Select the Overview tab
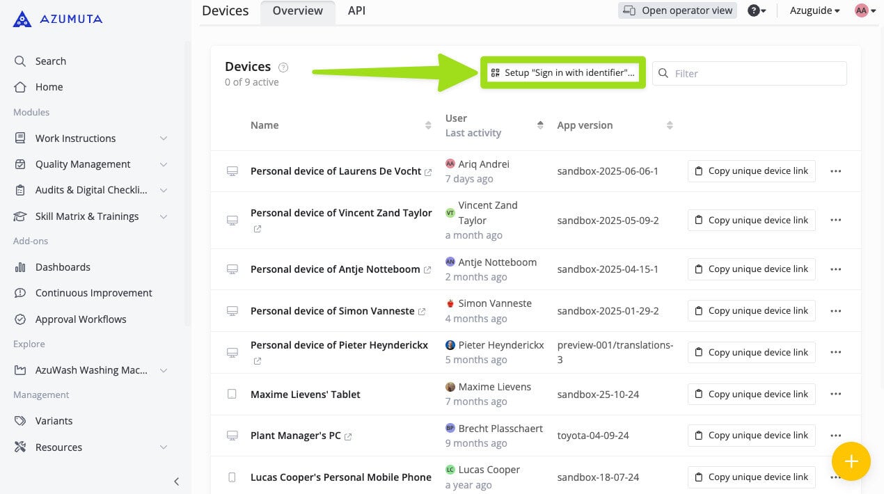 297,10
